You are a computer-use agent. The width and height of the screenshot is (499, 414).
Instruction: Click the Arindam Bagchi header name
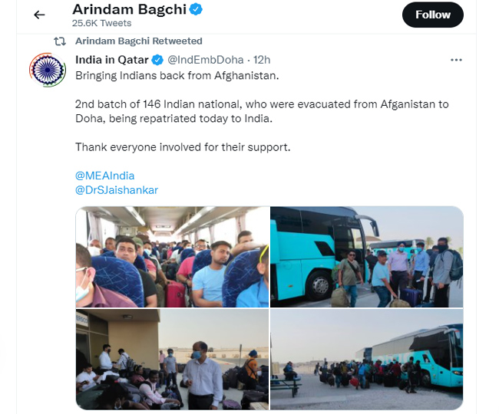[129, 9]
